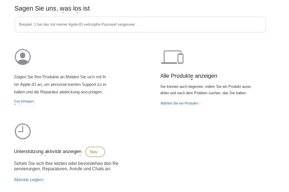This screenshot has height=192, width=289.
Task: Click the 'Sehen Sie sich Ihre letzten' paragraph
Action: (66, 166)
